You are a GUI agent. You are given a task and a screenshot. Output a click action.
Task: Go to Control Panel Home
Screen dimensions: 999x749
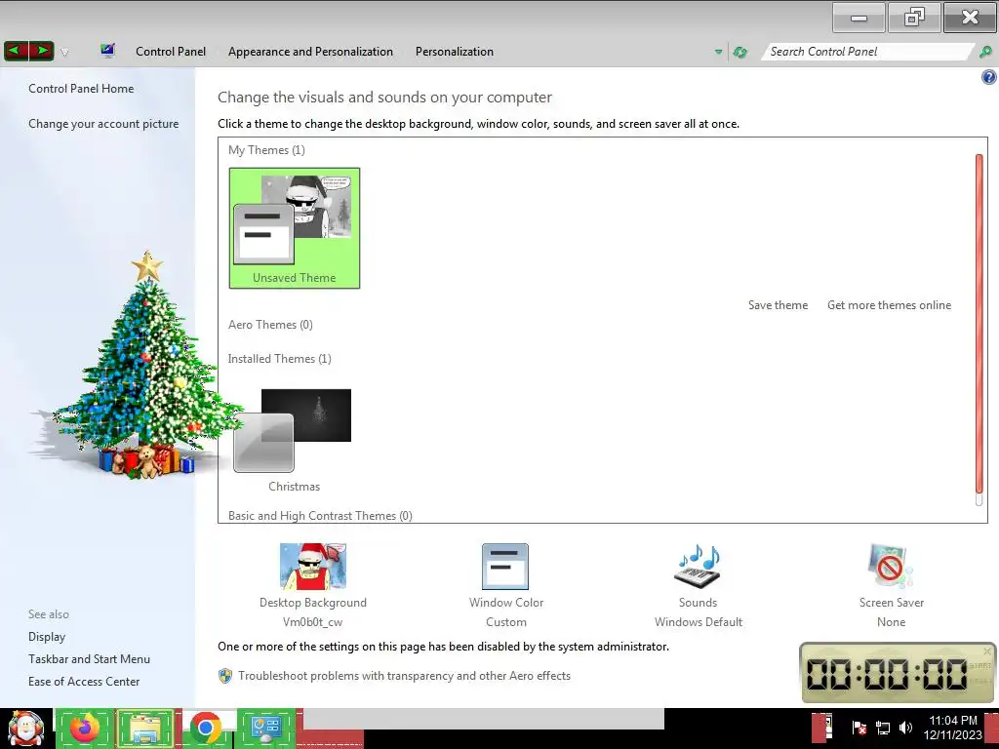[x=81, y=89]
